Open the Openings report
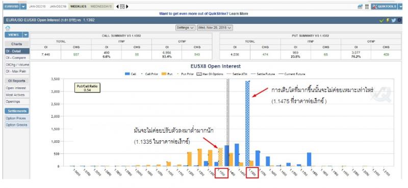Viewport: 408px width, 188px height. tap(17, 102)
